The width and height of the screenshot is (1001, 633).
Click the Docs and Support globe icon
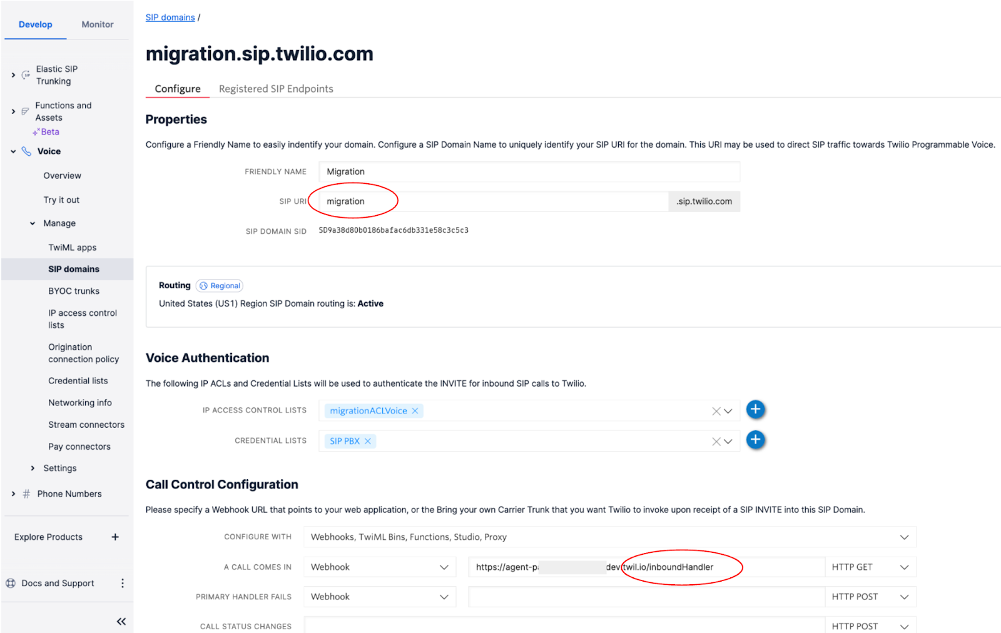click(11, 583)
